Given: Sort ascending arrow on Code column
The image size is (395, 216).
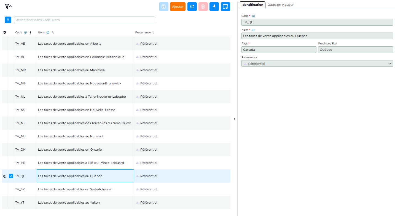Looking at the screenshot, I should pos(30,33).
